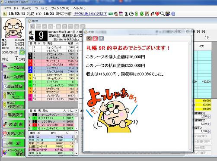Viewport: 217px width, 161px height.
Task: Click the red X icon in popup
Action: (95, 39)
